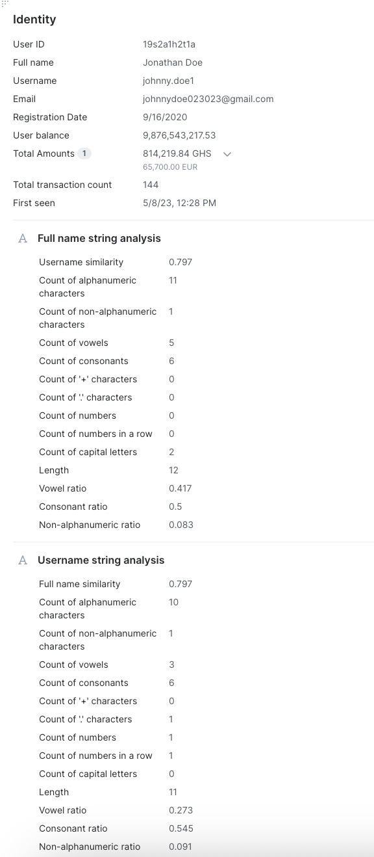Click the full name Jonathan Doe

click(173, 62)
